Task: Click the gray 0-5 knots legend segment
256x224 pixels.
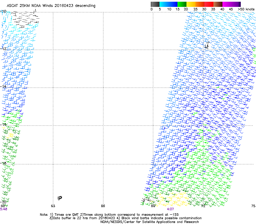Action: coord(155,4)
